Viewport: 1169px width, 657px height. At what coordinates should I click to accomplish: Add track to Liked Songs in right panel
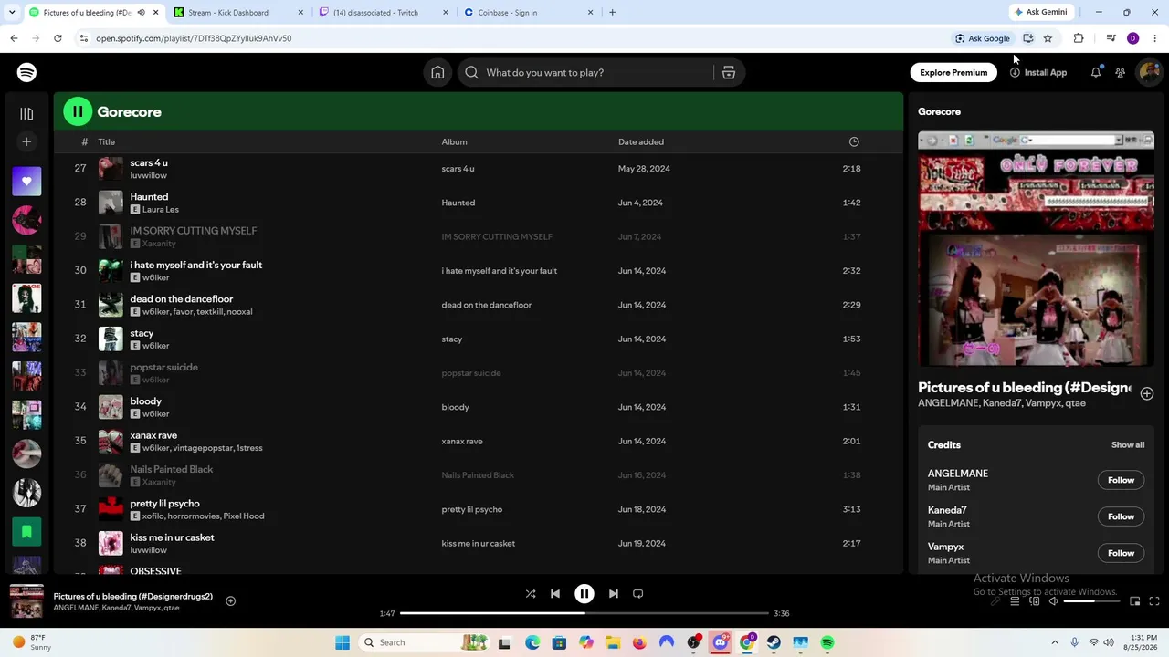tap(1147, 393)
